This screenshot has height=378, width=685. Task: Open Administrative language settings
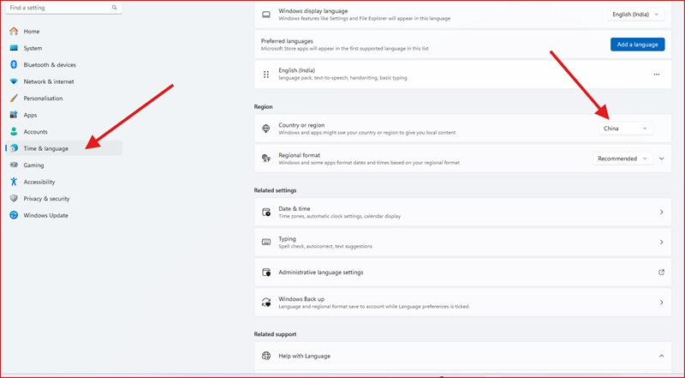point(462,272)
